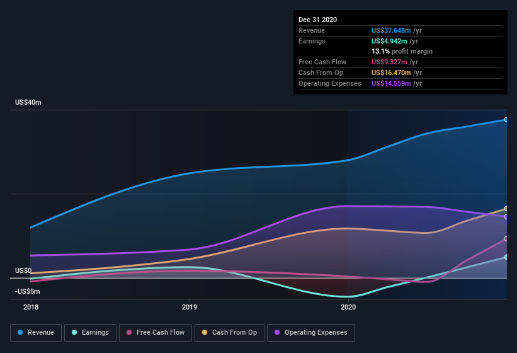Click the US$40m y-axis label

(x=28, y=102)
